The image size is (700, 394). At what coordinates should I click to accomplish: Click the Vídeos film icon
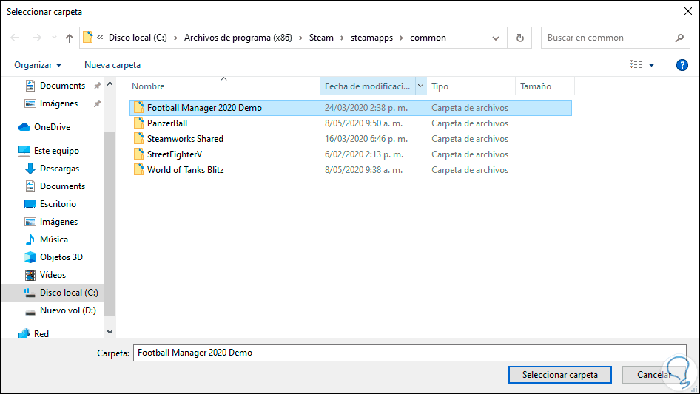(x=30, y=275)
